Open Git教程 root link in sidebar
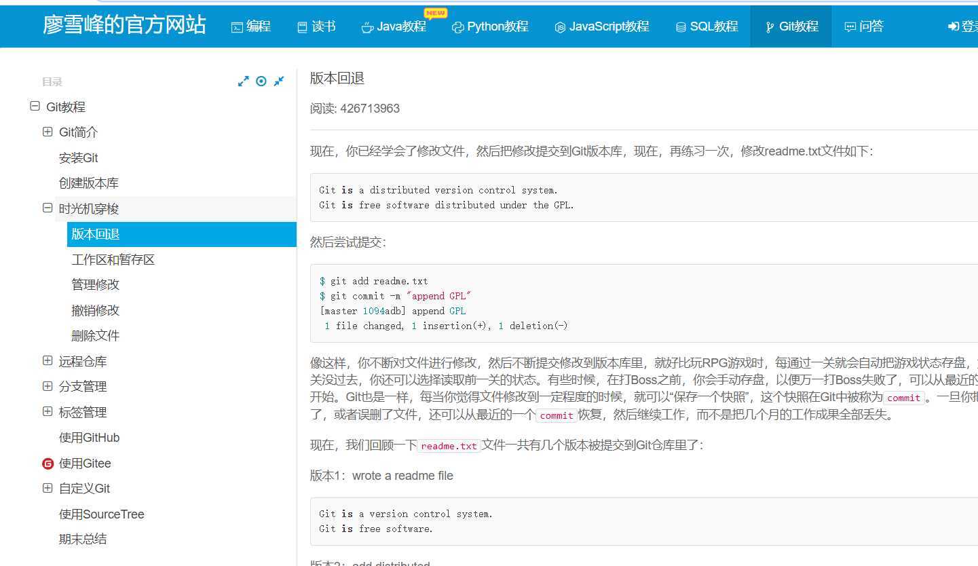 click(x=66, y=107)
